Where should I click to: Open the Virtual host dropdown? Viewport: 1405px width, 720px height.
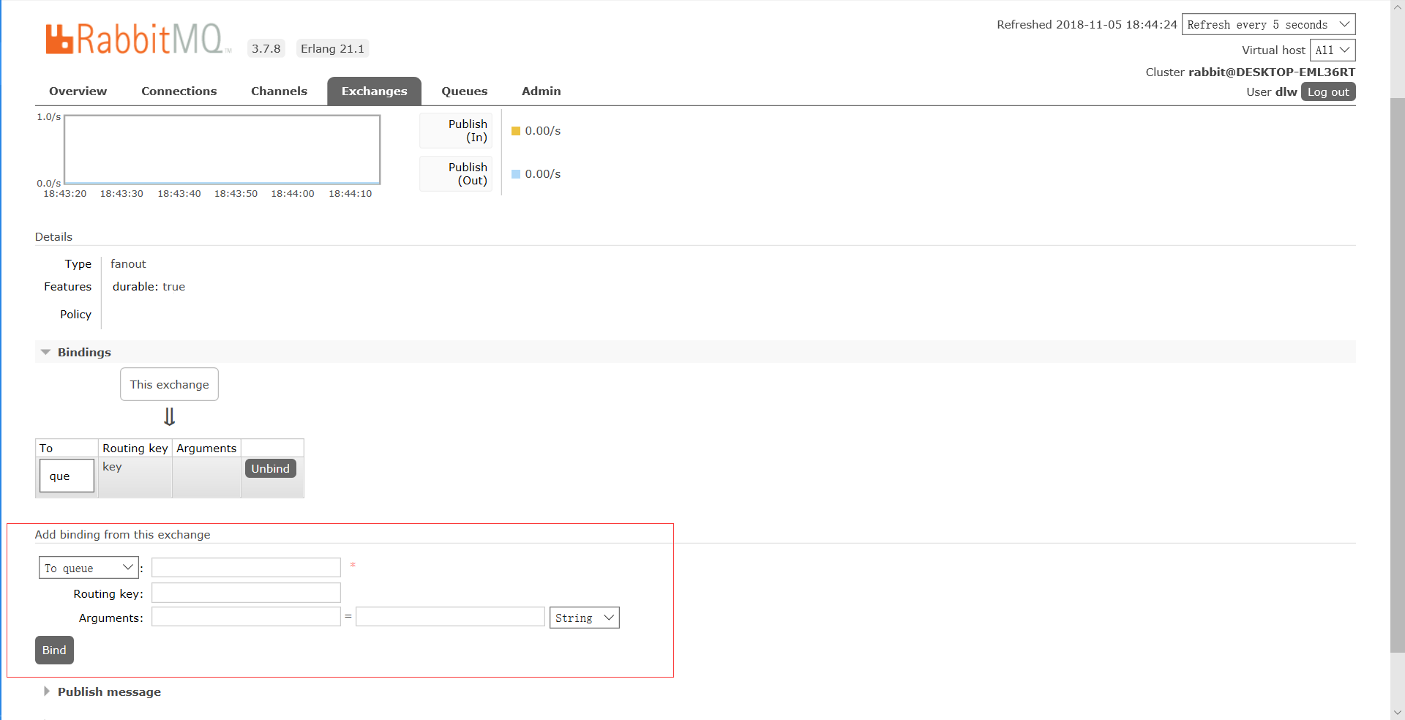coord(1333,50)
